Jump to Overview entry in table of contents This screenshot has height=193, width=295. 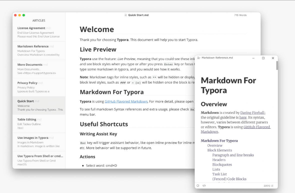pyautogui.click(x=215, y=146)
